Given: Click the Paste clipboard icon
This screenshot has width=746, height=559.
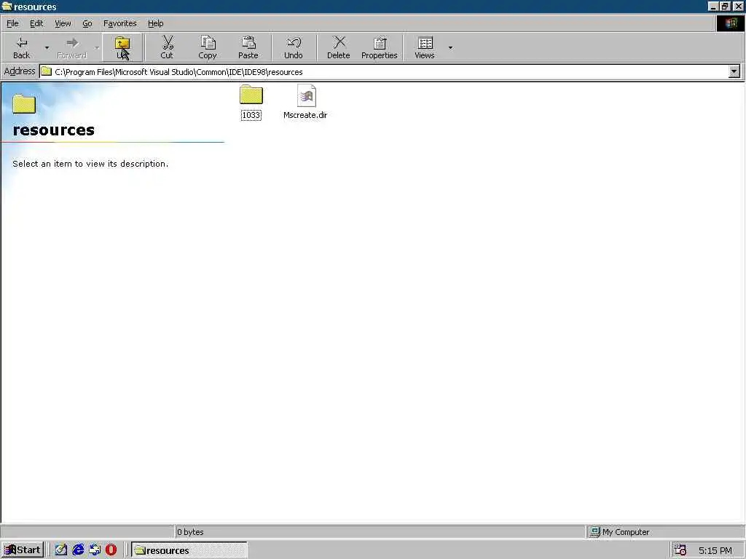Looking at the screenshot, I should [248, 47].
